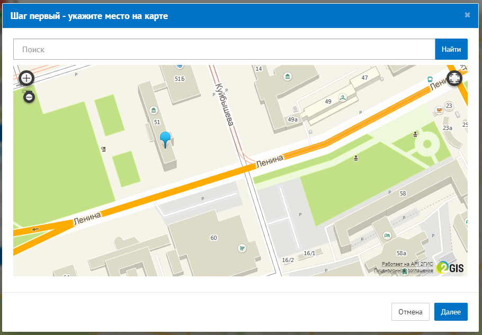The image size is (482, 335).
Task: Zoom in the map with plus button
Action: [x=26, y=79]
